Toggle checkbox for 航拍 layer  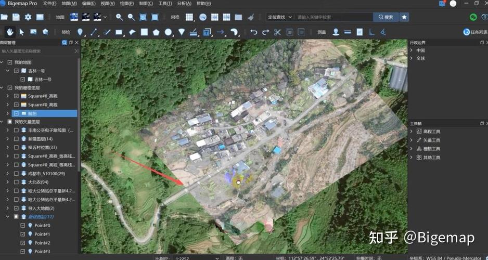click(x=16, y=113)
